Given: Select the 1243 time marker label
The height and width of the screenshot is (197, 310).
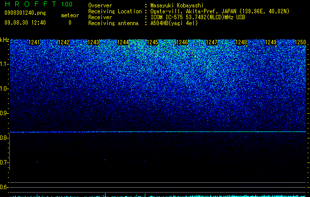Looking at the screenshot, I should pyautogui.click(x=93, y=42).
